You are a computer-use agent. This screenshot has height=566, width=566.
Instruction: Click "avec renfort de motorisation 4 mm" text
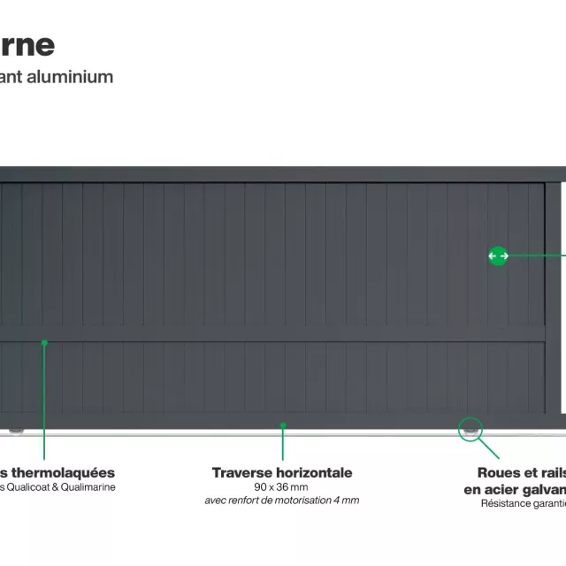pyautogui.click(x=282, y=501)
